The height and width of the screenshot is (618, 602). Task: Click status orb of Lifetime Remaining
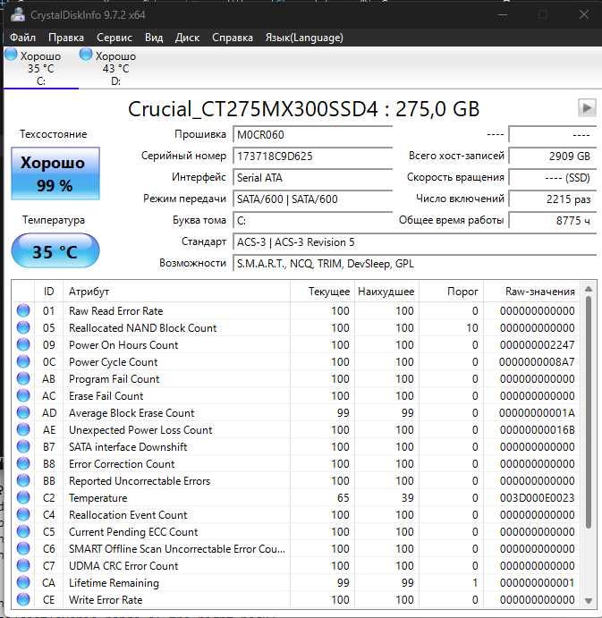[x=23, y=582]
